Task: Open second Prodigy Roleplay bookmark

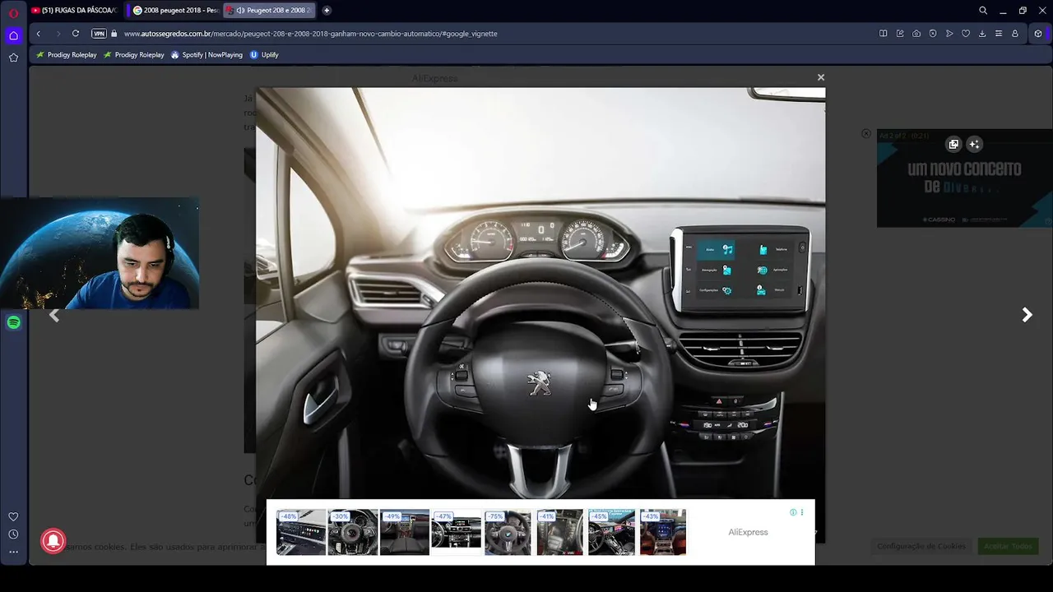Action: 133,55
